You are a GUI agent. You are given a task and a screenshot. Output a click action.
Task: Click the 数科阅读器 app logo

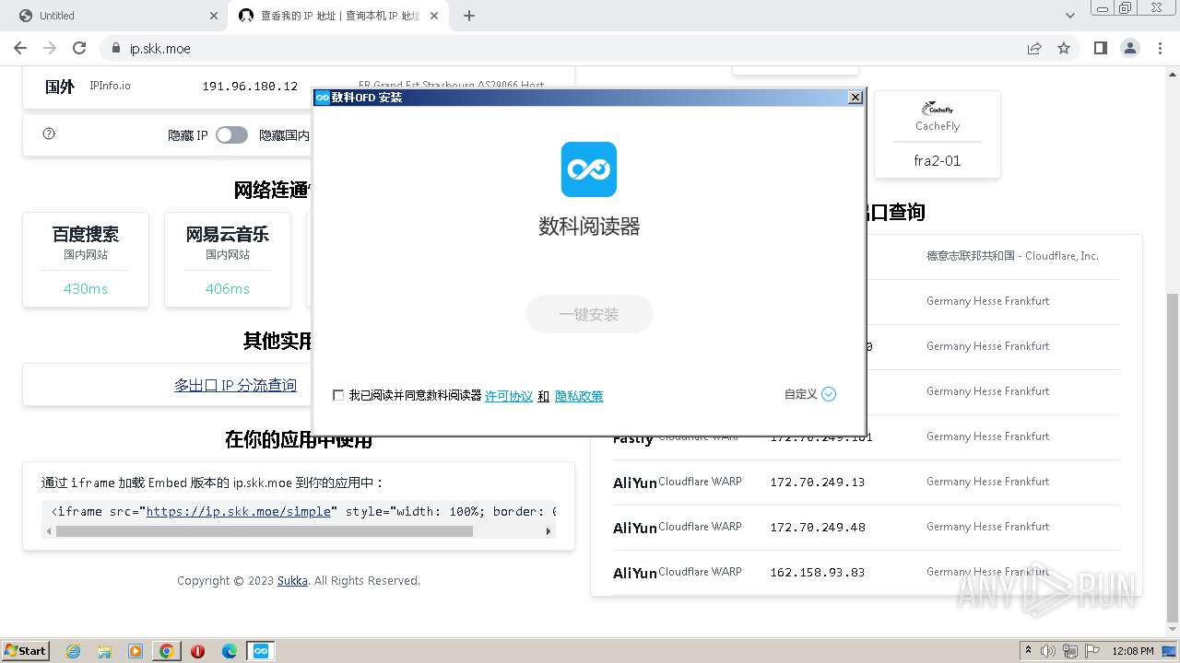(x=589, y=169)
